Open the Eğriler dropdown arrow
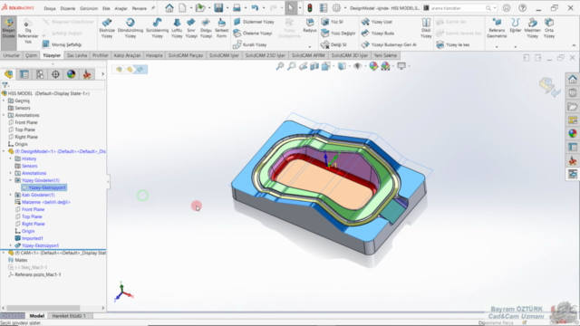580x326 pixels. pyautogui.click(x=516, y=47)
